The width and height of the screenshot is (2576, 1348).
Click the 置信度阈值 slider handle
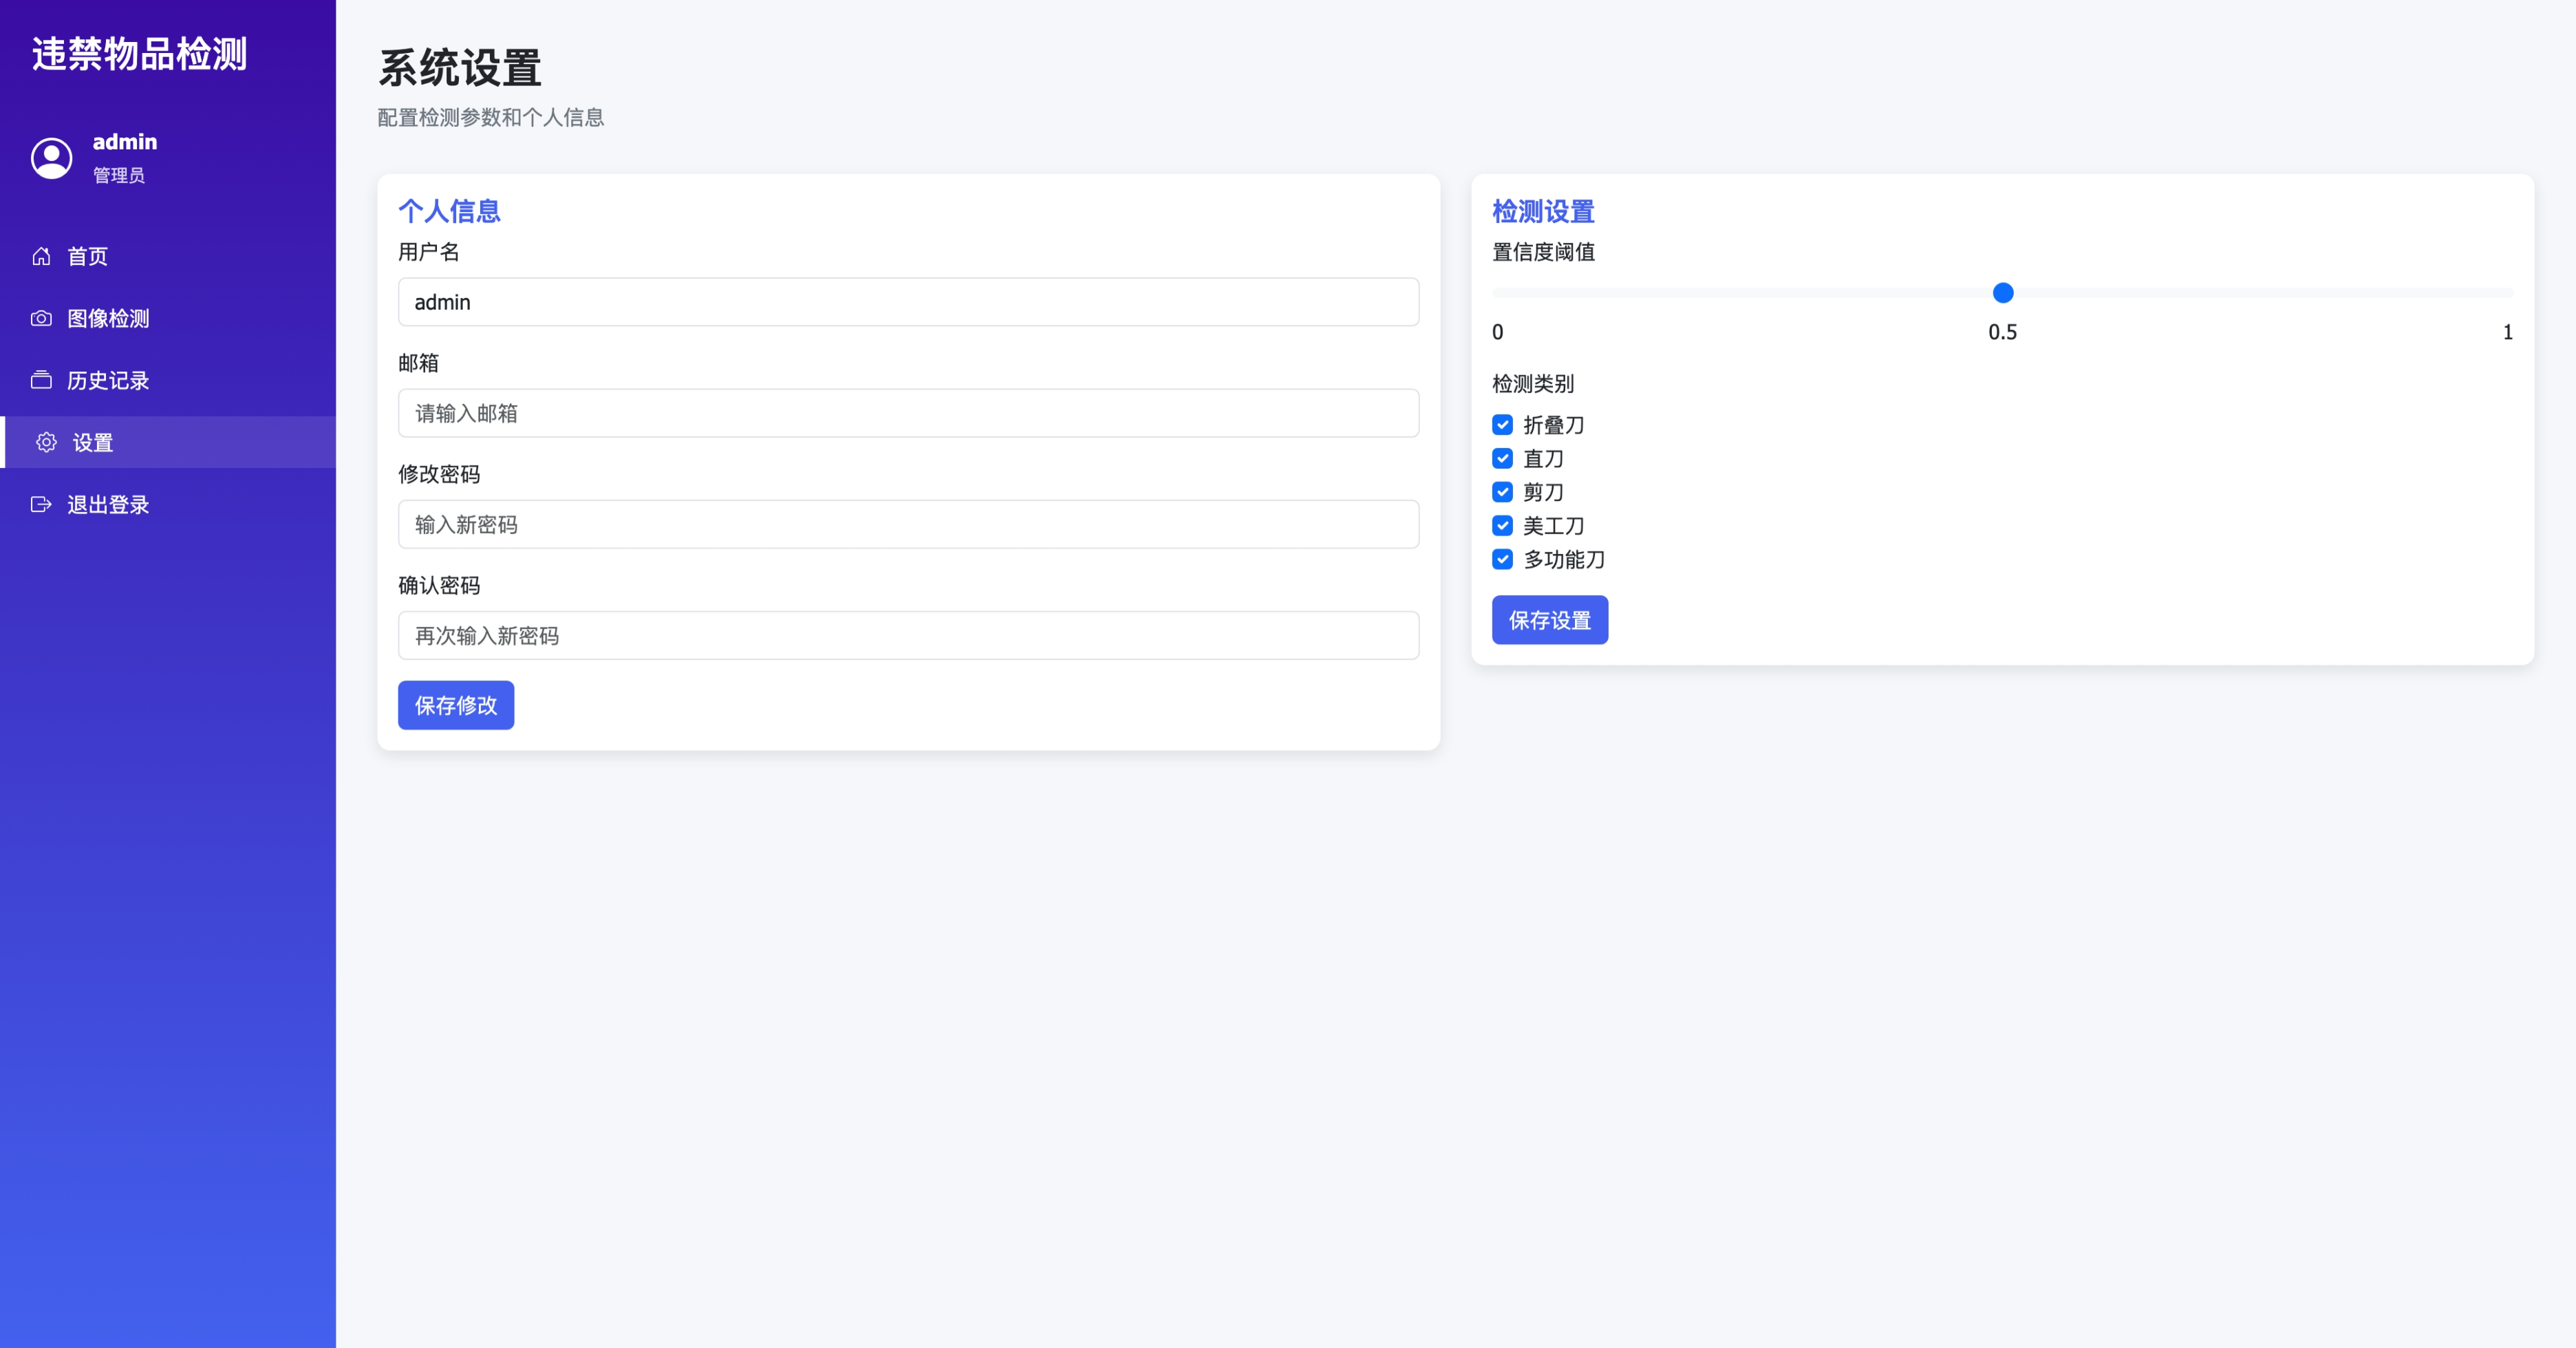coord(2002,293)
